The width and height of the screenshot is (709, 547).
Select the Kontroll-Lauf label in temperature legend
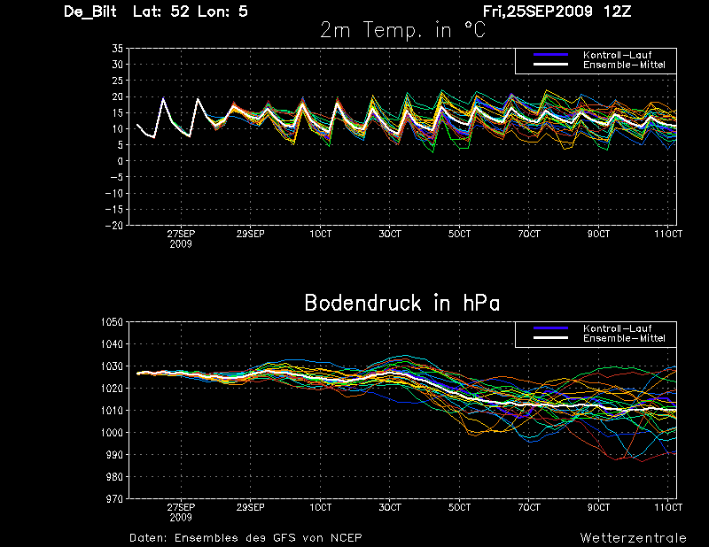pos(617,55)
